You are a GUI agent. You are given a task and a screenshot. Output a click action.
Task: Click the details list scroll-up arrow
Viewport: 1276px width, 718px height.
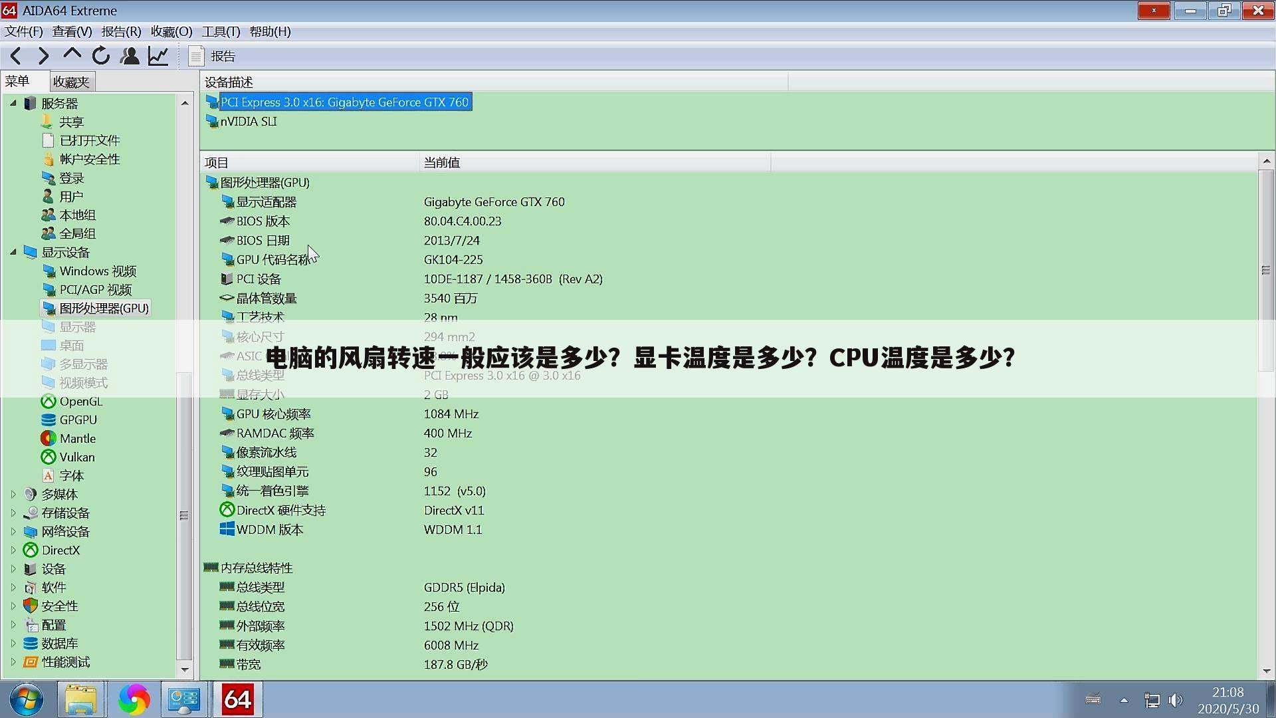click(1266, 161)
